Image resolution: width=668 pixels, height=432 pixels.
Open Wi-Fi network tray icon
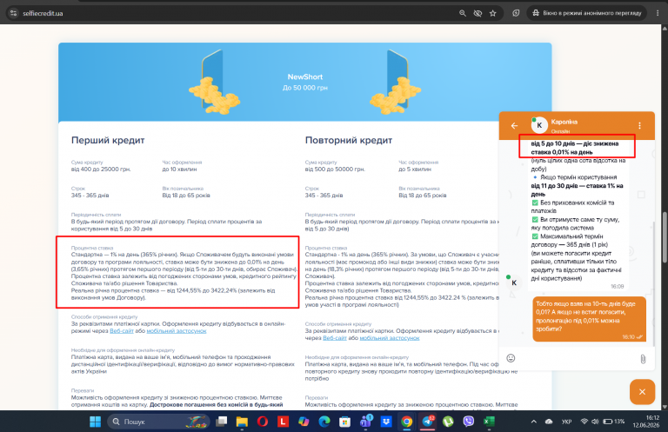click(584, 422)
